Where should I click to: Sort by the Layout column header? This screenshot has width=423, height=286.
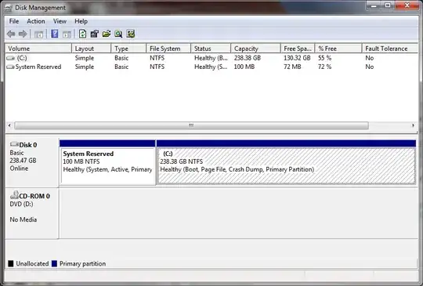coord(91,49)
